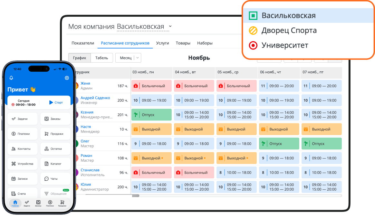
Task: Open Продажи tile on phone home
Action: tap(55, 134)
